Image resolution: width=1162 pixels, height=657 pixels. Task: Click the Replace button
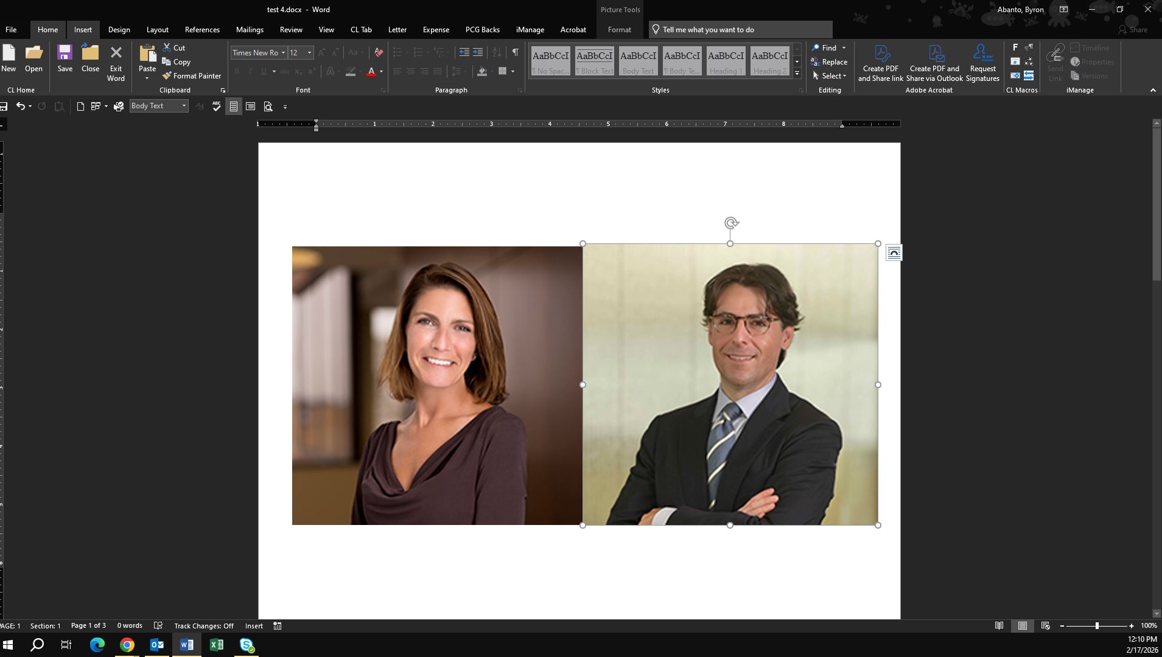coord(829,62)
